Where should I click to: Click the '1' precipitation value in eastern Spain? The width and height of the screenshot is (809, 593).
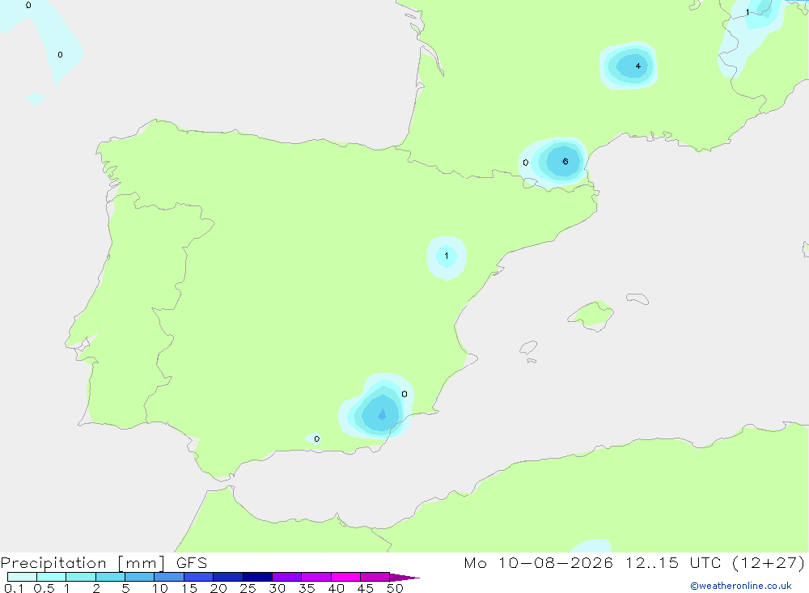[447, 256]
